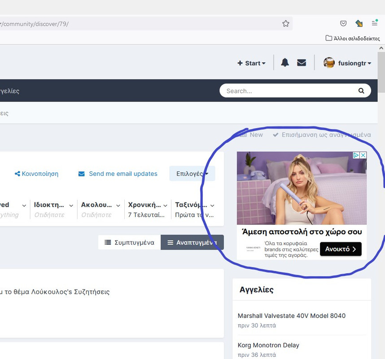Screen dimensions: 385x359
Task: Switch to Συμπτυγμένα condensed view
Action: (129, 242)
